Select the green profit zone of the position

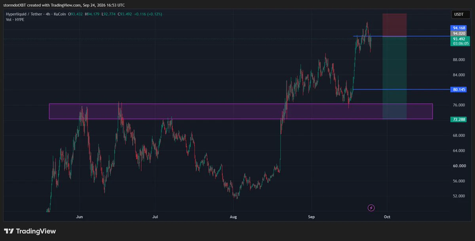[x=394, y=78]
